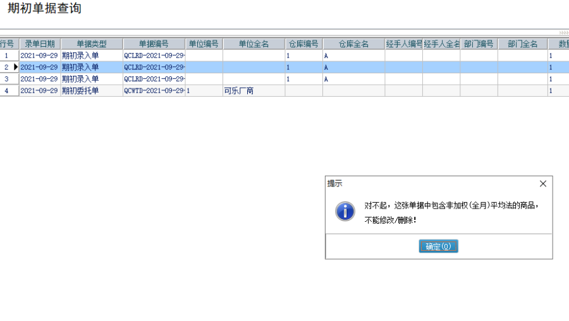Select row number 3 in the grid
Image resolution: width=569 pixels, height=321 pixels.
[x=7, y=79]
